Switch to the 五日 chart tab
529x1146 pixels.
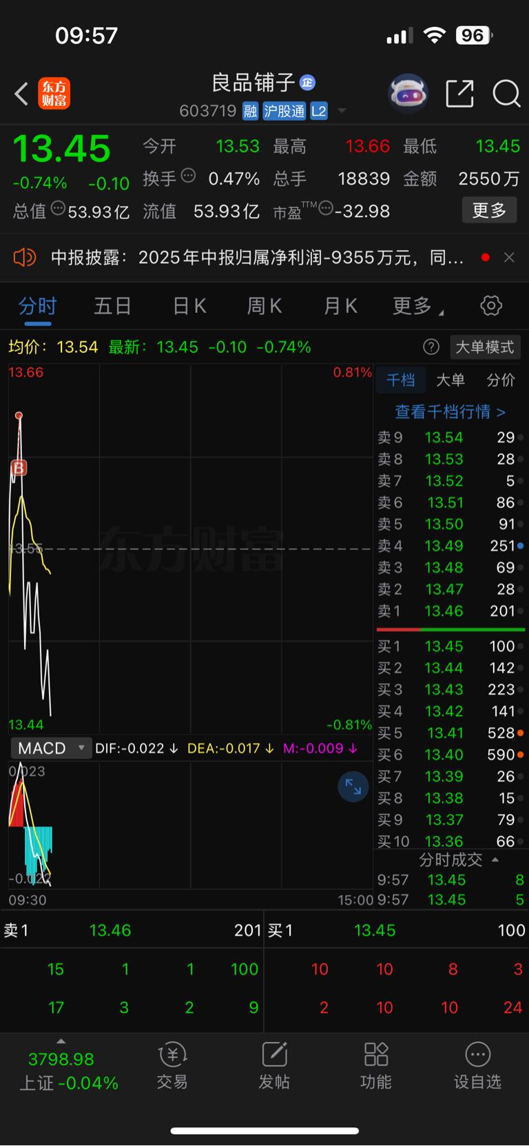click(112, 306)
